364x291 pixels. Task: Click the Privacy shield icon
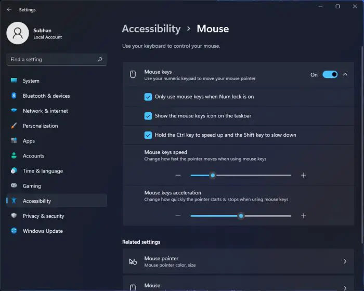pos(14,216)
